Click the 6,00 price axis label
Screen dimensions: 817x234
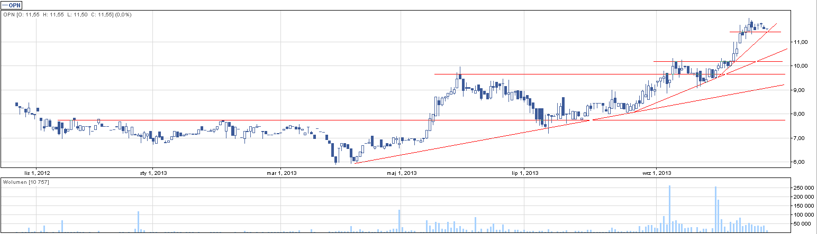point(799,162)
